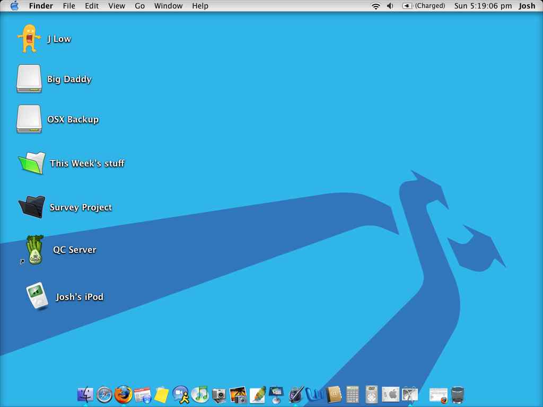This screenshot has width=543, height=407.
Task: Open the Trash in the Dock
Action: tap(458, 395)
